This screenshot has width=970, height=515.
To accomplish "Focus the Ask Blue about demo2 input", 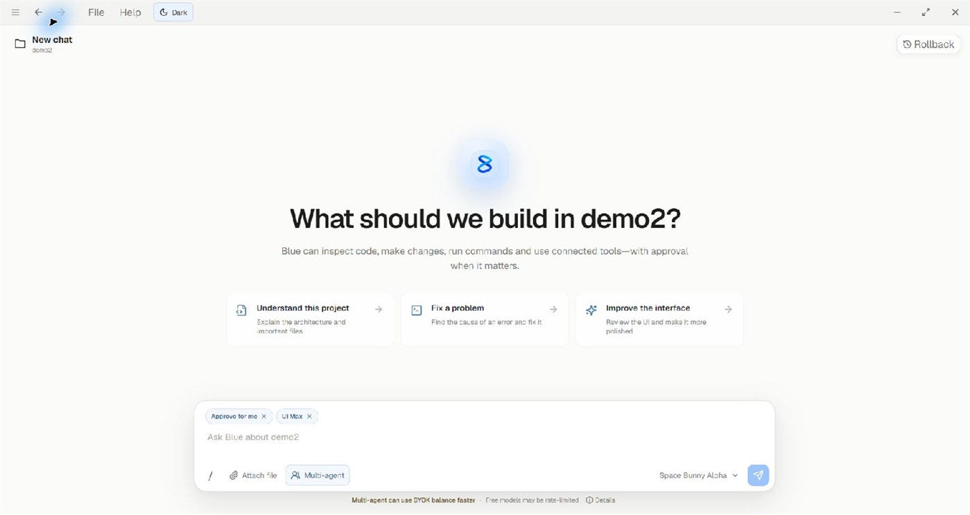I will (484, 437).
